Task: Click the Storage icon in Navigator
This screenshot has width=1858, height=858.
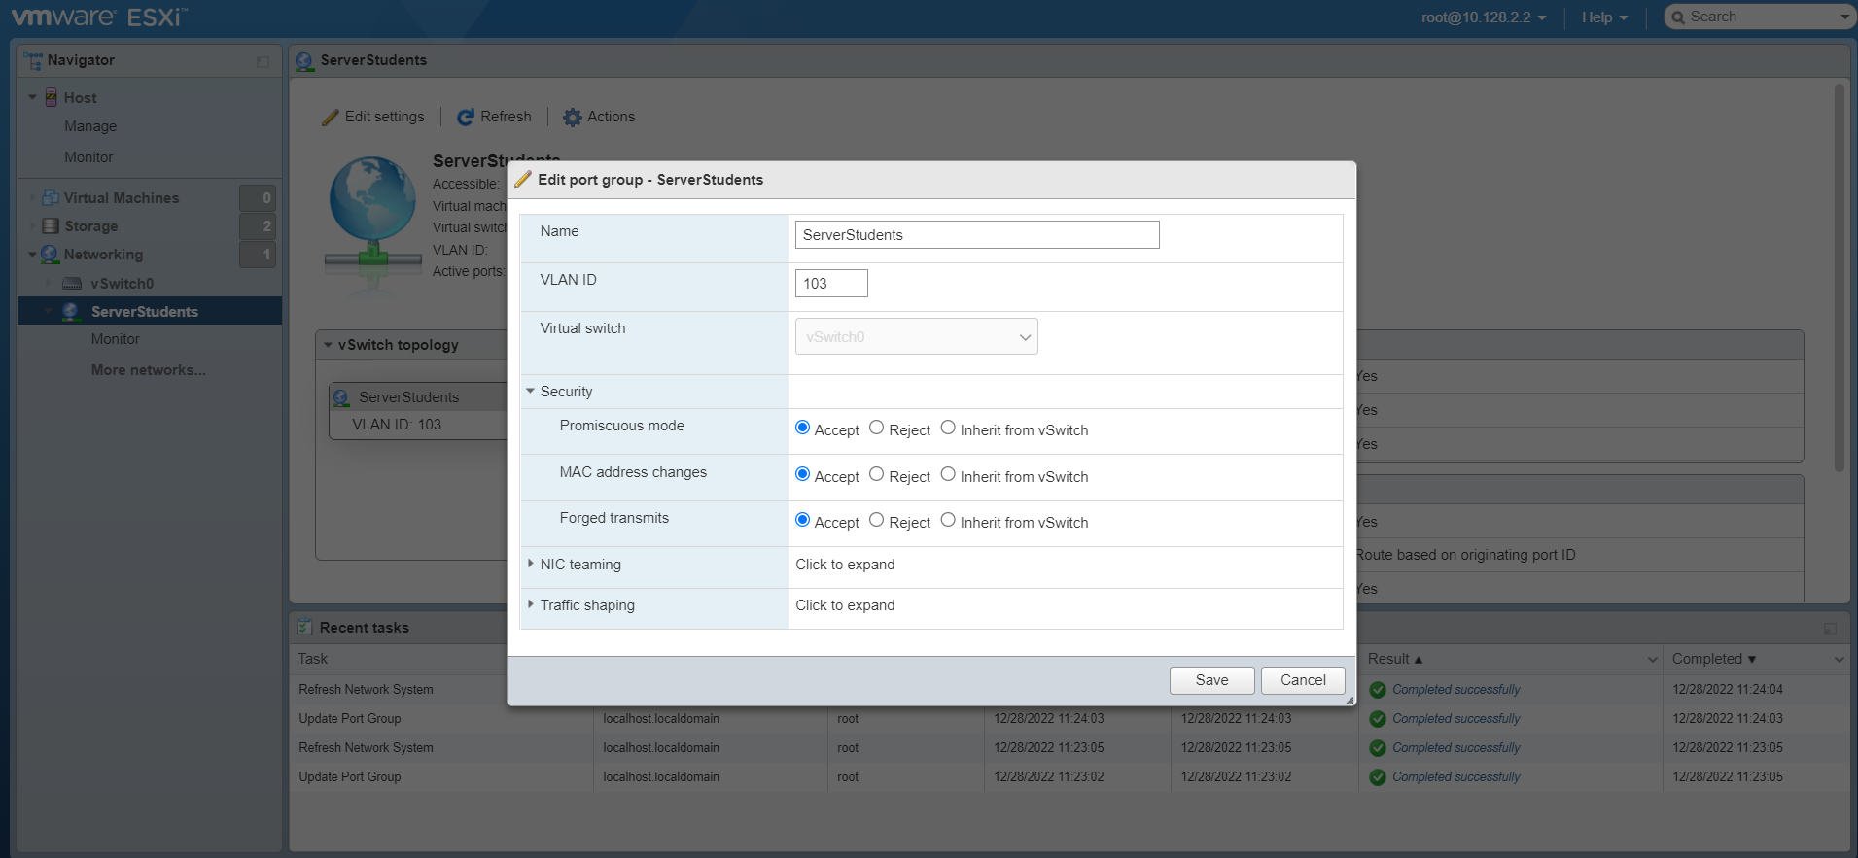Action: (51, 226)
